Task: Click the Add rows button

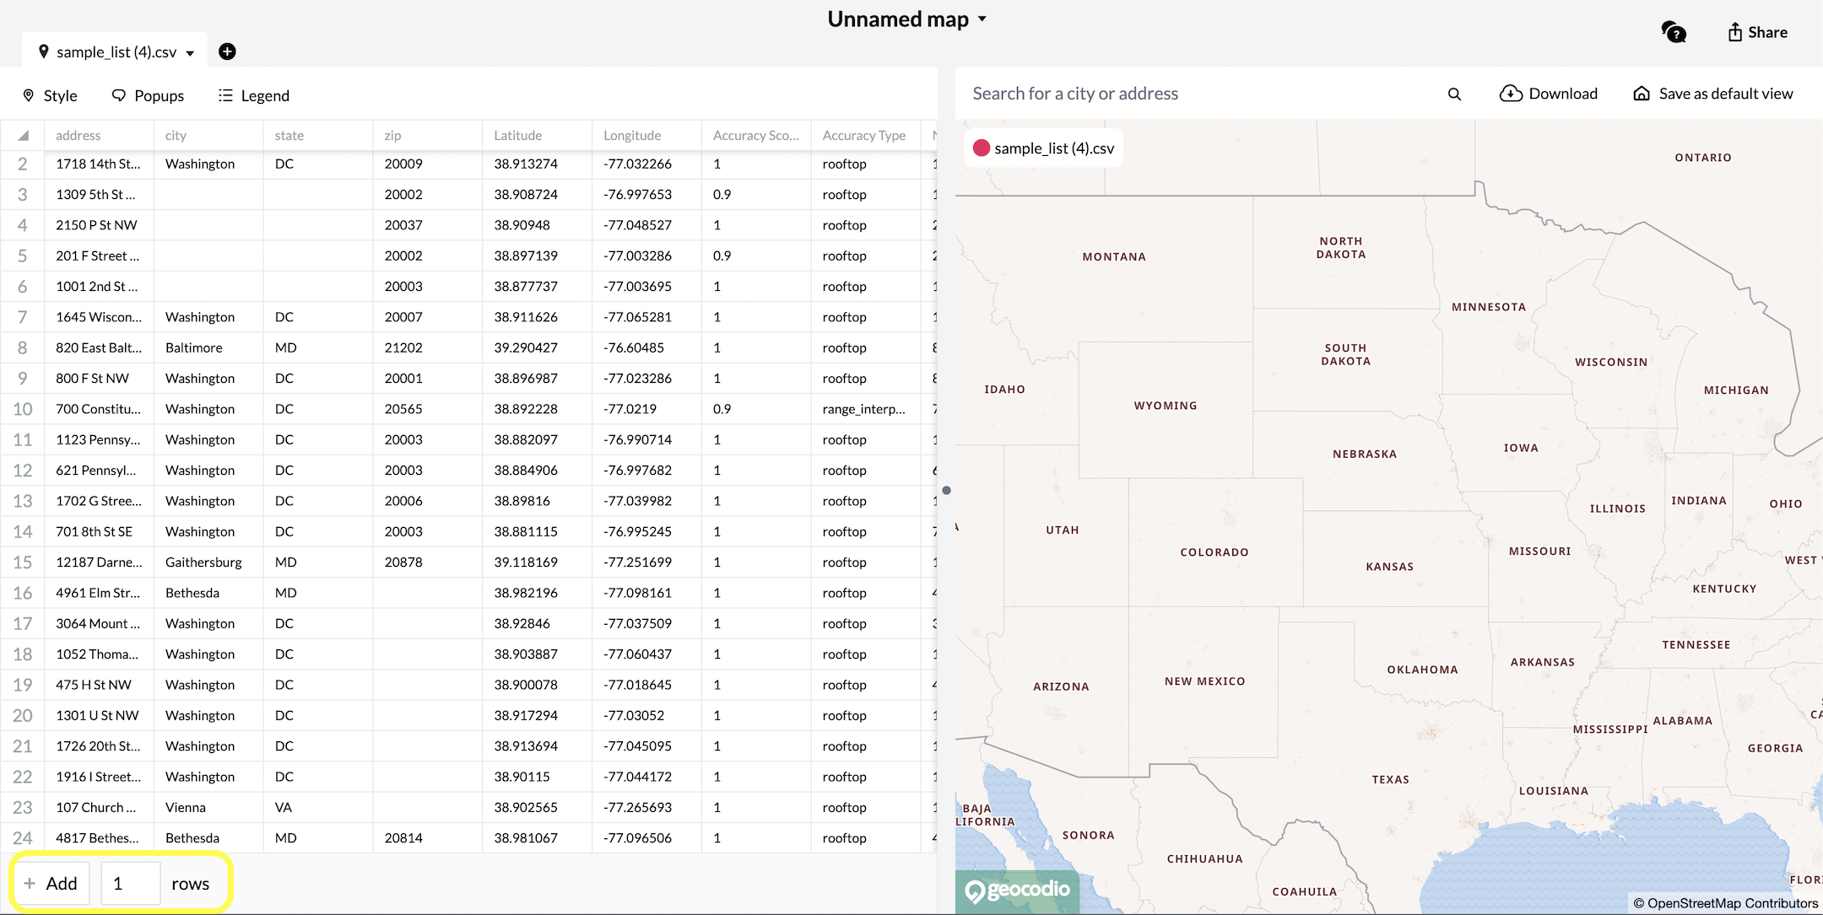Action: pos(51,883)
